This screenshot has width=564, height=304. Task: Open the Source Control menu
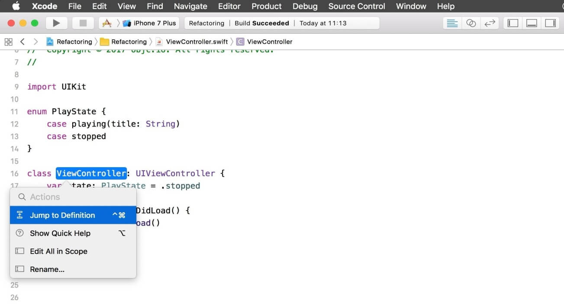pyautogui.click(x=357, y=6)
